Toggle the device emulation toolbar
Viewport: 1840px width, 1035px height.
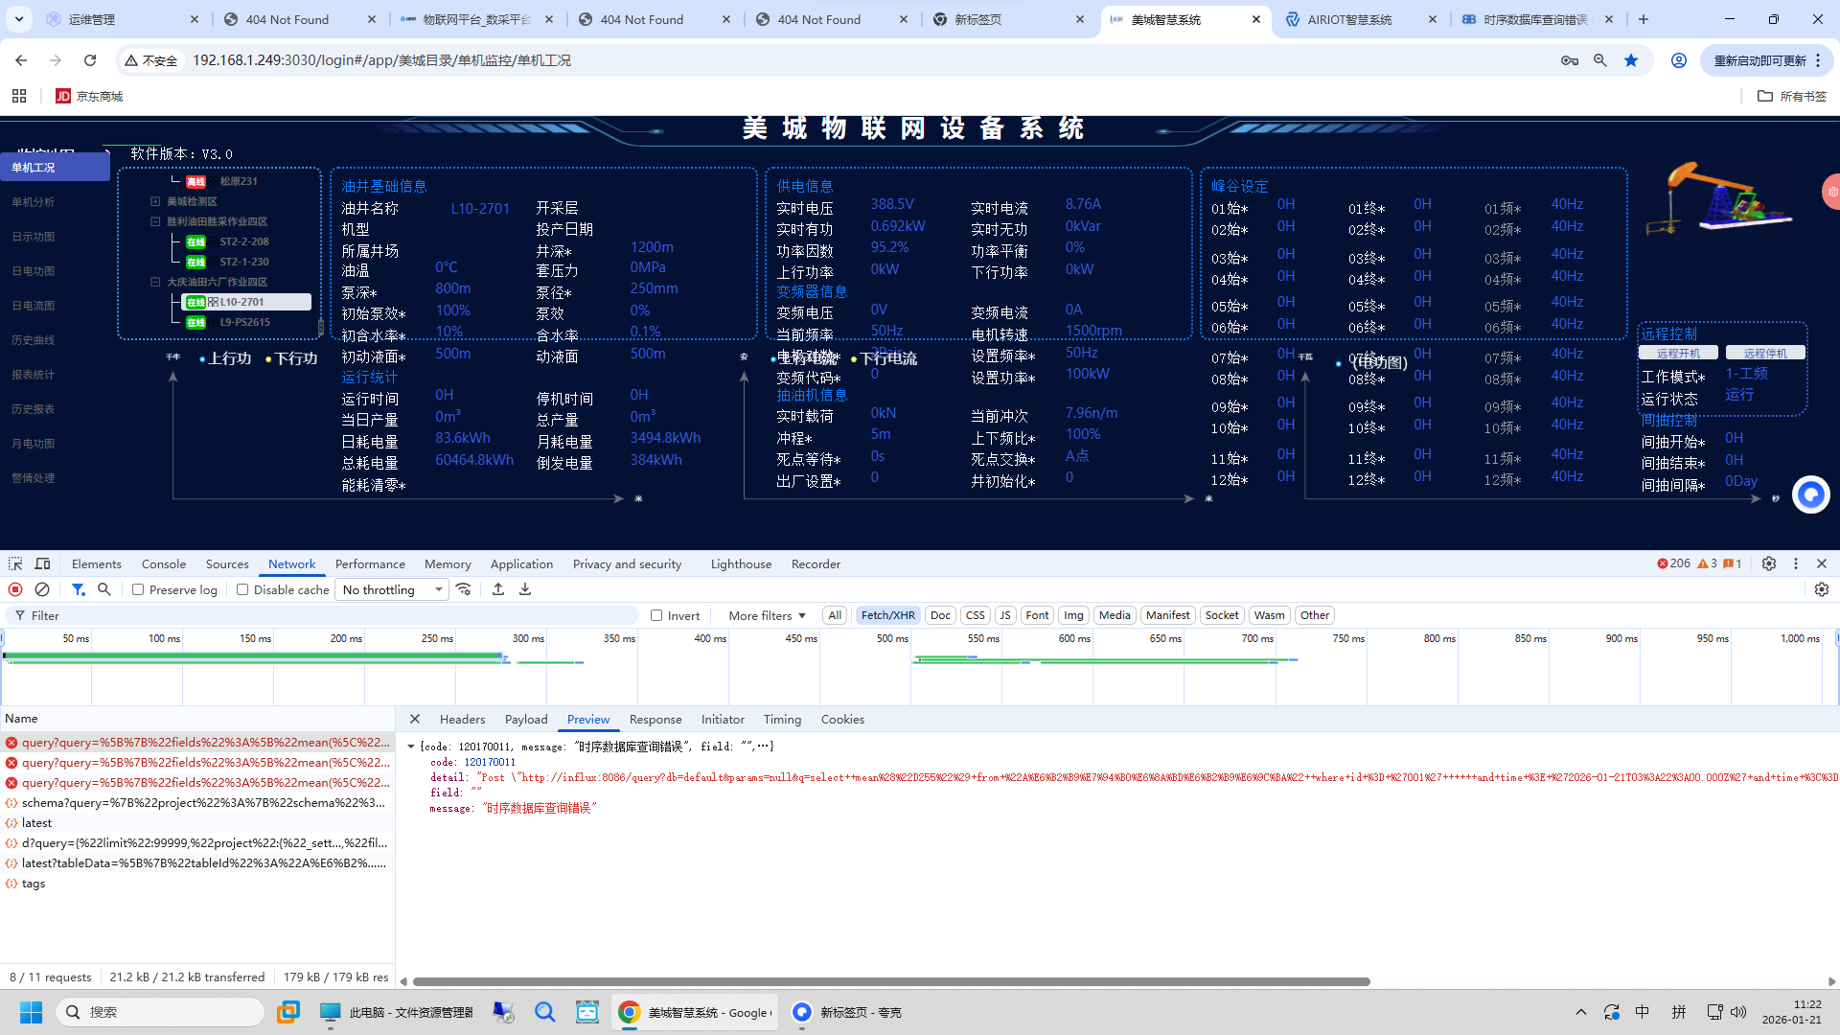click(x=42, y=563)
